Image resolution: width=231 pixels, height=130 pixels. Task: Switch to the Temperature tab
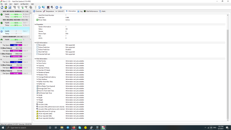pos(49,11)
